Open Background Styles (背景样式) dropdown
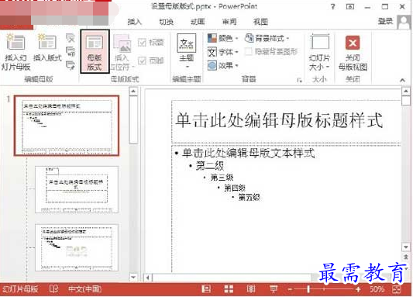413x297 pixels. [x=267, y=39]
